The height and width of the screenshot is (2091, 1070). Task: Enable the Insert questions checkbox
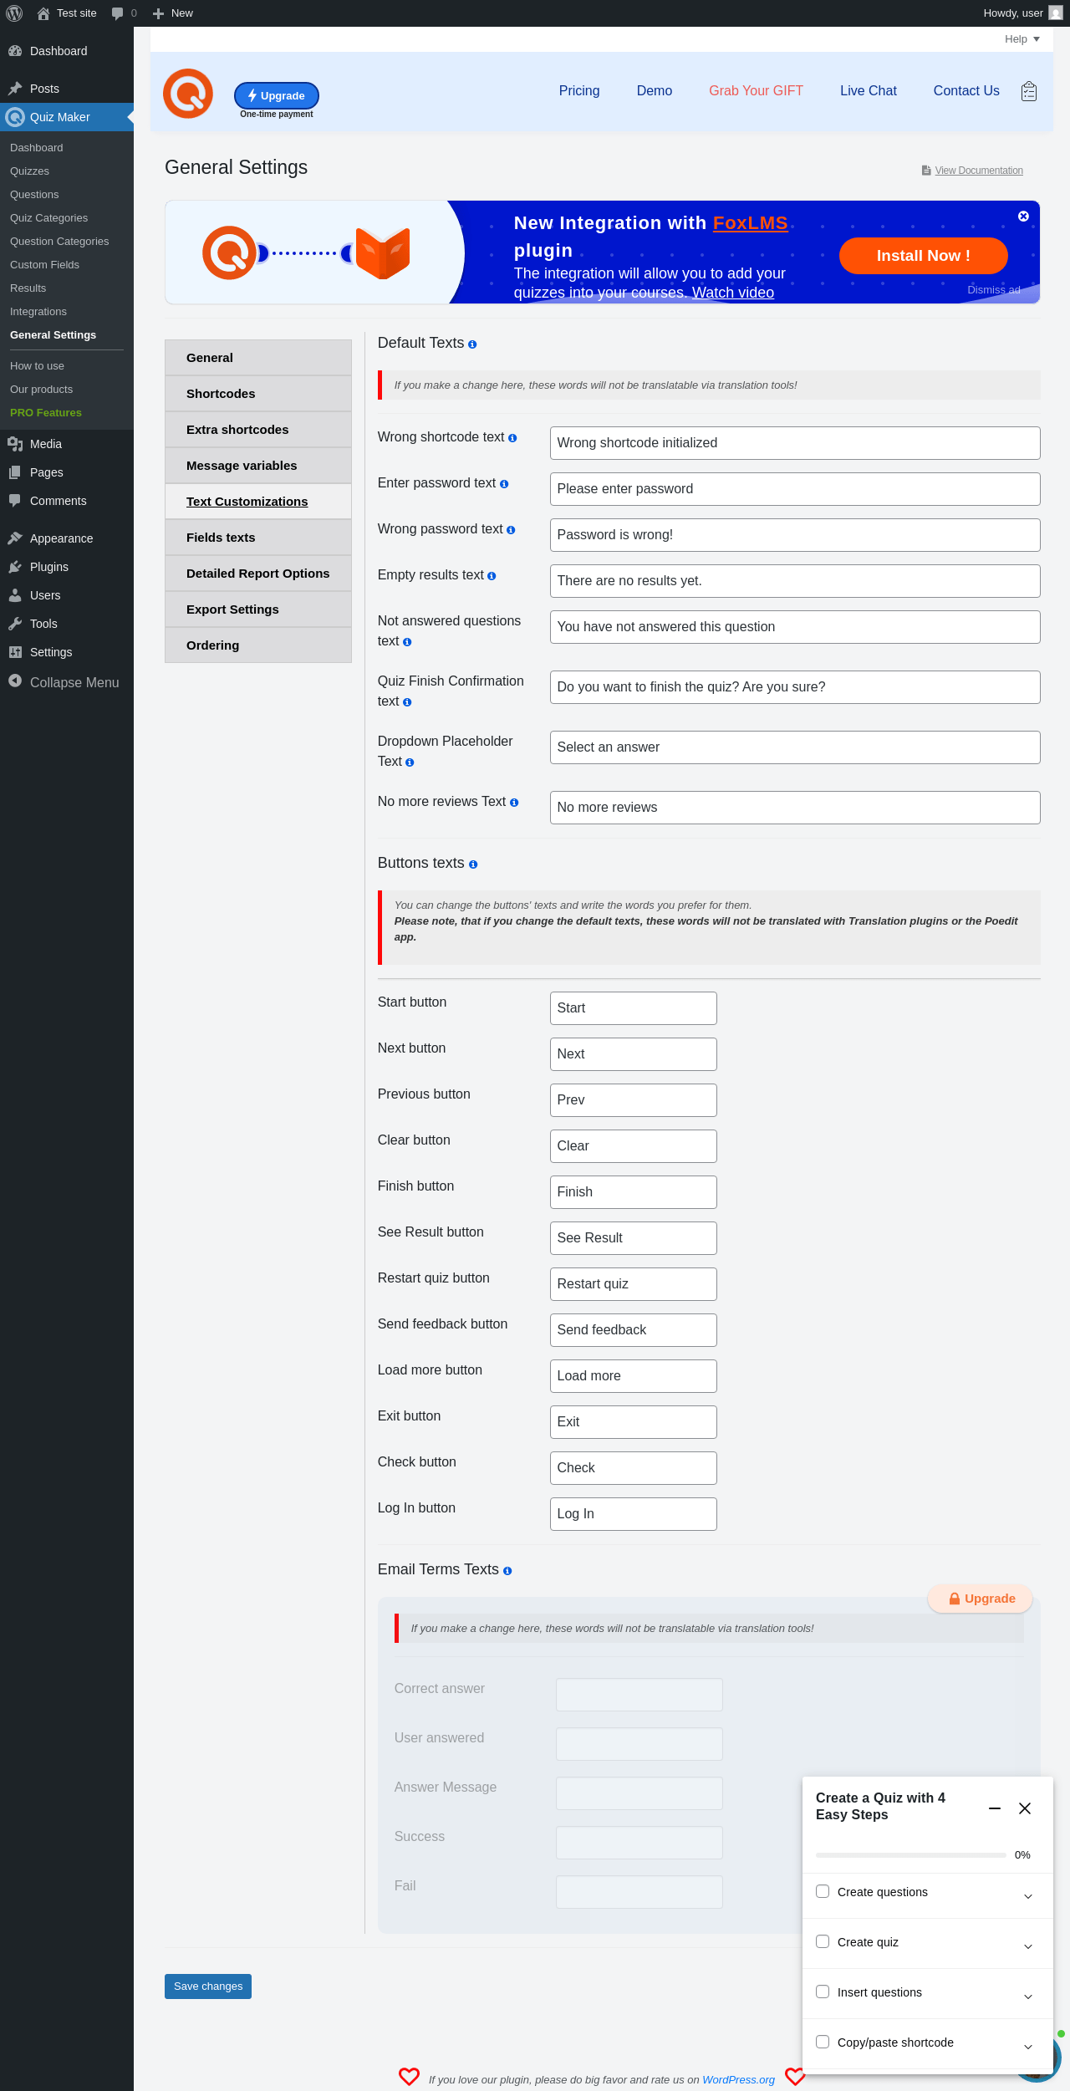pyautogui.click(x=823, y=1992)
